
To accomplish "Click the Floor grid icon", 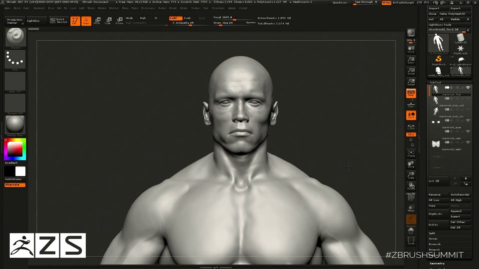I will [x=411, y=104].
